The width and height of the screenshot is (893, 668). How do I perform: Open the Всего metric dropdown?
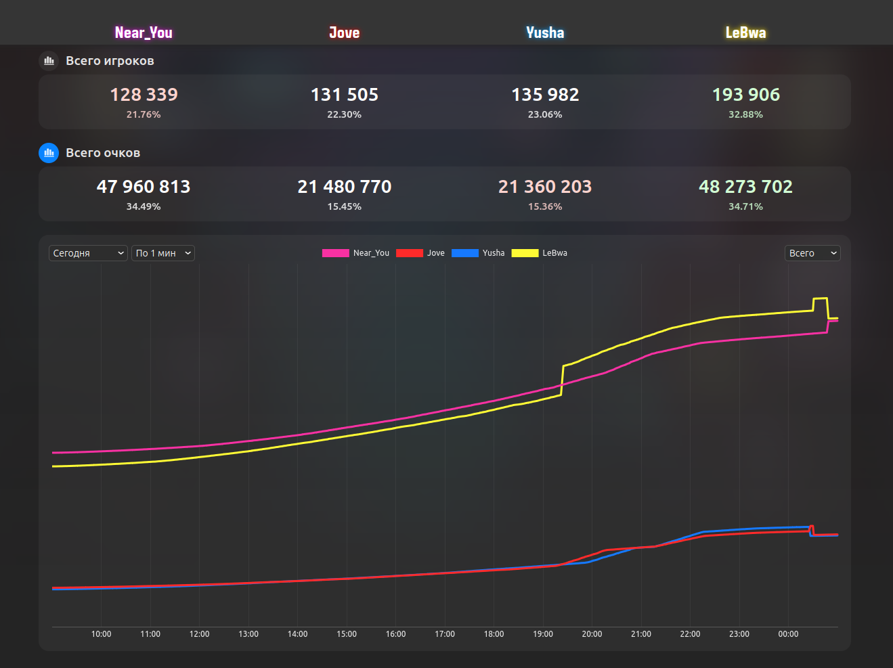pyautogui.click(x=812, y=253)
